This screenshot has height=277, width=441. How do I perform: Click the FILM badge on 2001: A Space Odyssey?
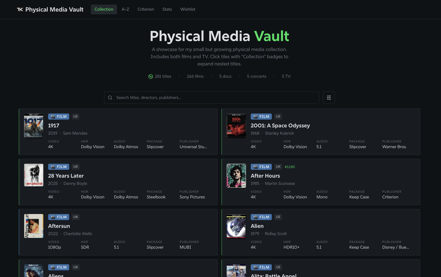pos(261,117)
